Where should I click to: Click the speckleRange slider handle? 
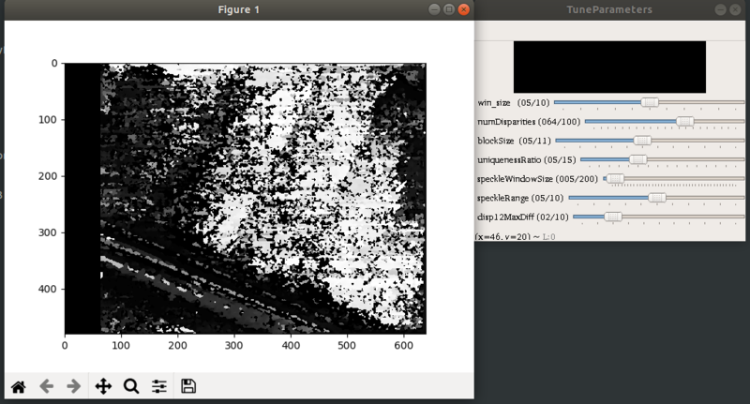(x=657, y=198)
